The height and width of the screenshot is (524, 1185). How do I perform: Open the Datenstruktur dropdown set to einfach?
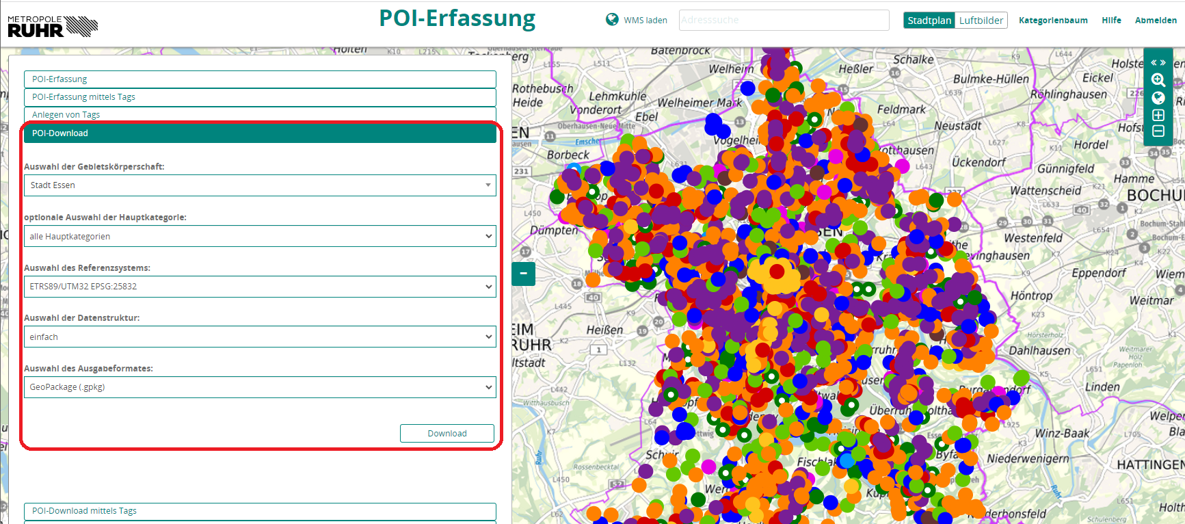coord(260,337)
